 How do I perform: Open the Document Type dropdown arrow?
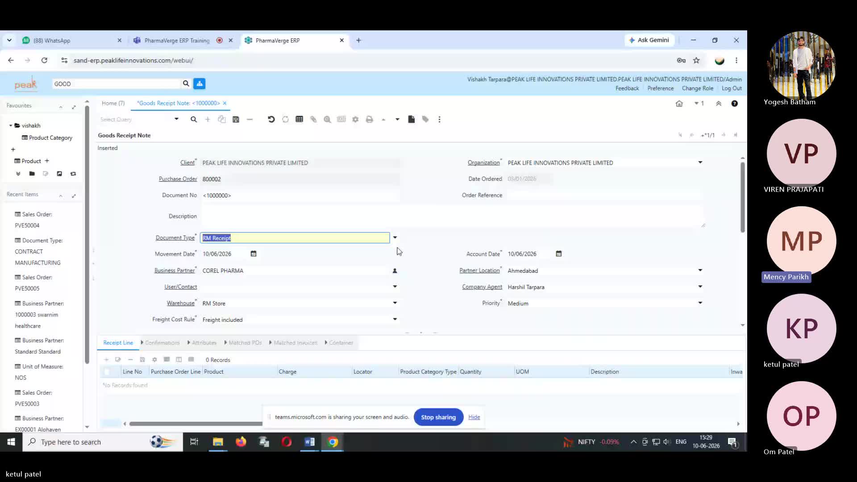coord(395,237)
